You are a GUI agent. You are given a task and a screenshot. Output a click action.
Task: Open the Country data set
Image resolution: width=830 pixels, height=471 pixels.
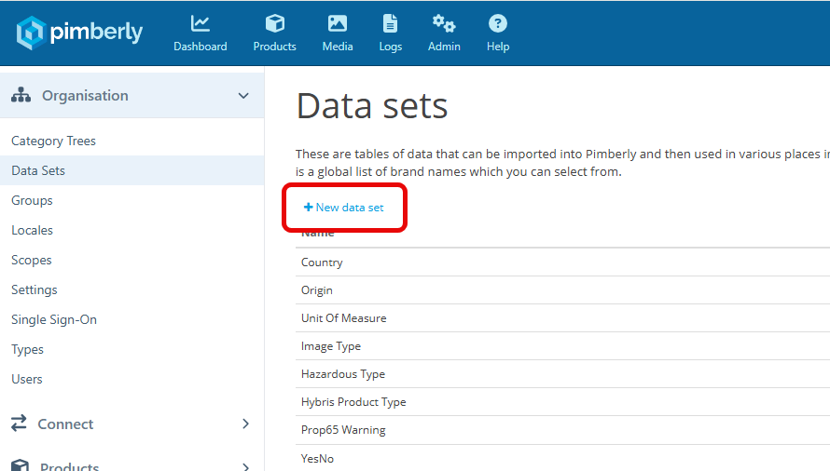coord(322,262)
